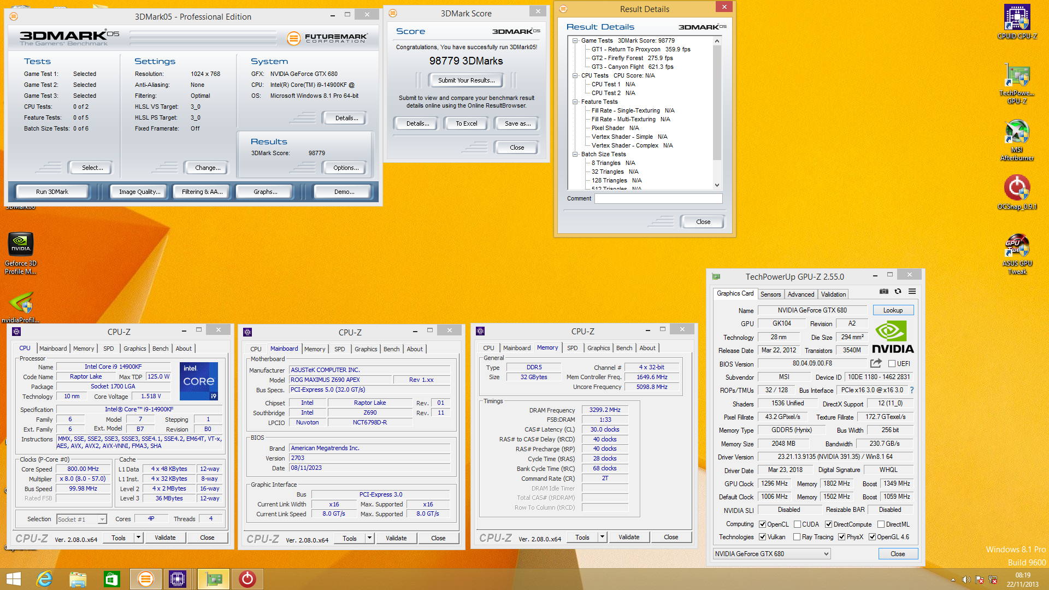Image resolution: width=1049 pixels, height=590 pixels.
Task: Open the CPUID CPU-Z desktop shortcut
Action: point(1017,22)
